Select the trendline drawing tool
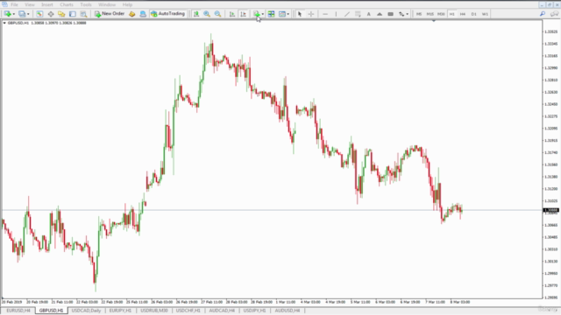The width and height of the screenshot is (561, 315). [x=347, y=14]
